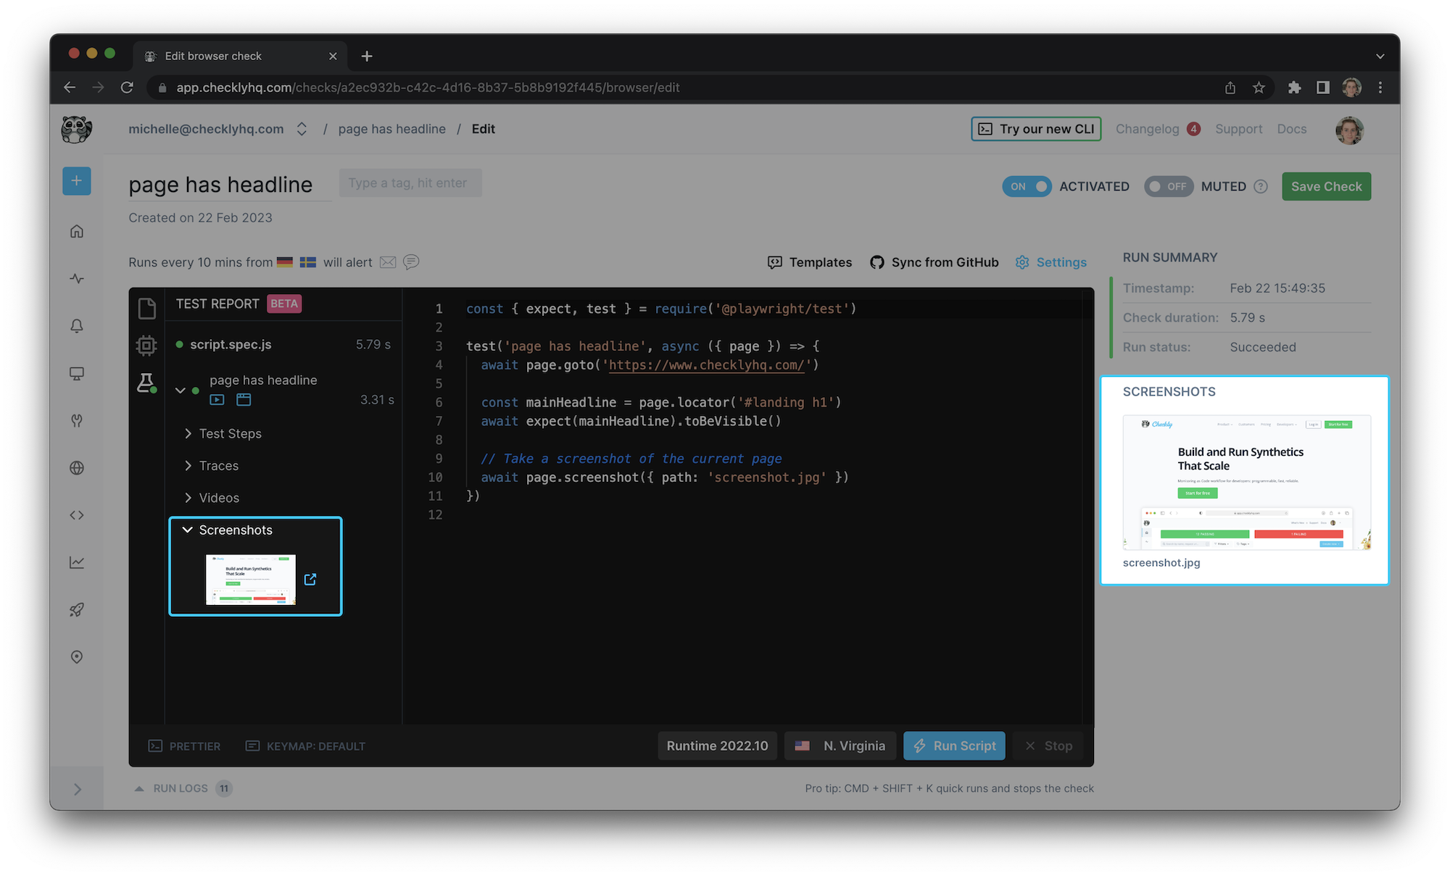Open the alerts bell icon in sidebar
1450x876 pixels.
(x=76, y=326)
